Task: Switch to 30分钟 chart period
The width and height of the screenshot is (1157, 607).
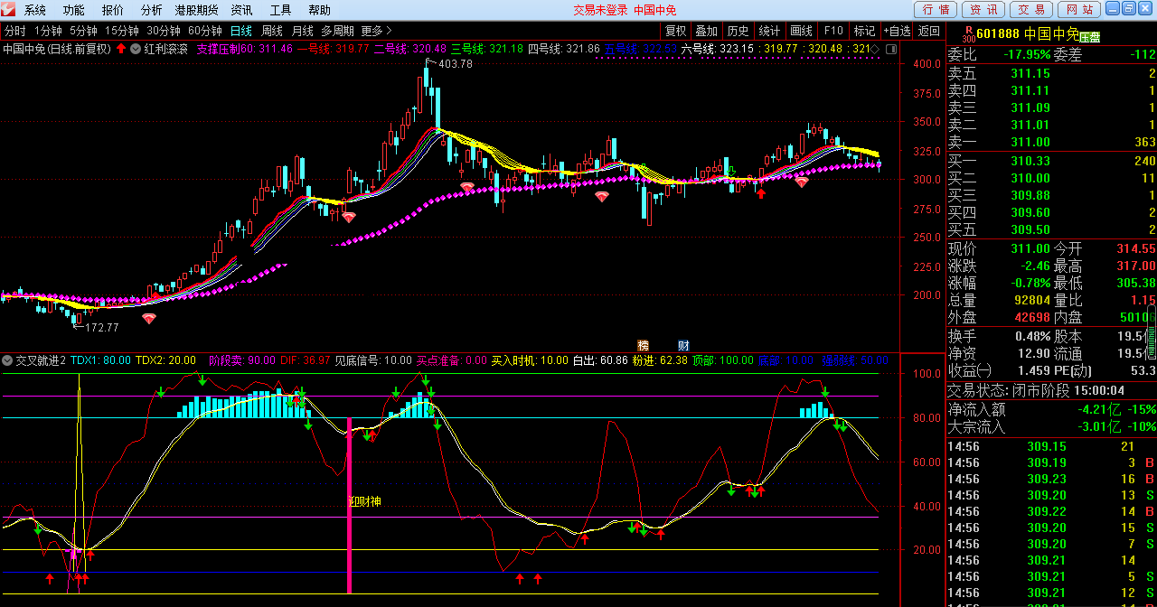Action: tap(164, 31)
